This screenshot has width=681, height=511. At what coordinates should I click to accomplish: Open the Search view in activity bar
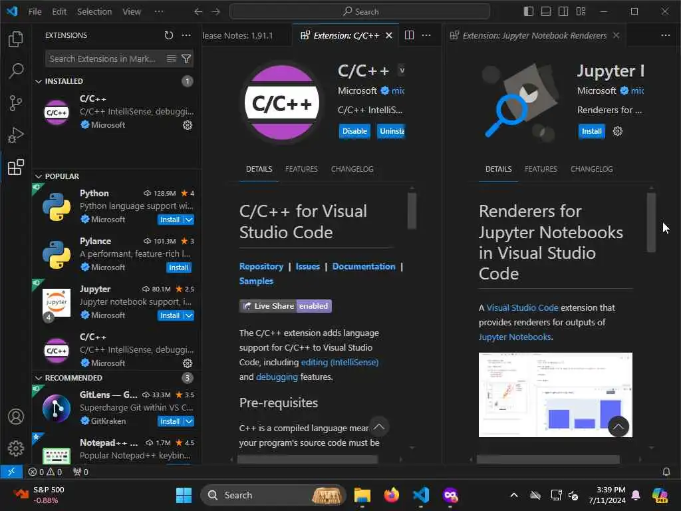(16, 71)
